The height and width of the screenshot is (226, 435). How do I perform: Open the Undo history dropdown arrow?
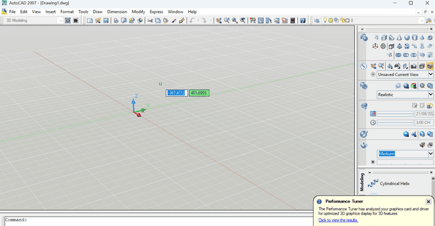pos(198,21)
